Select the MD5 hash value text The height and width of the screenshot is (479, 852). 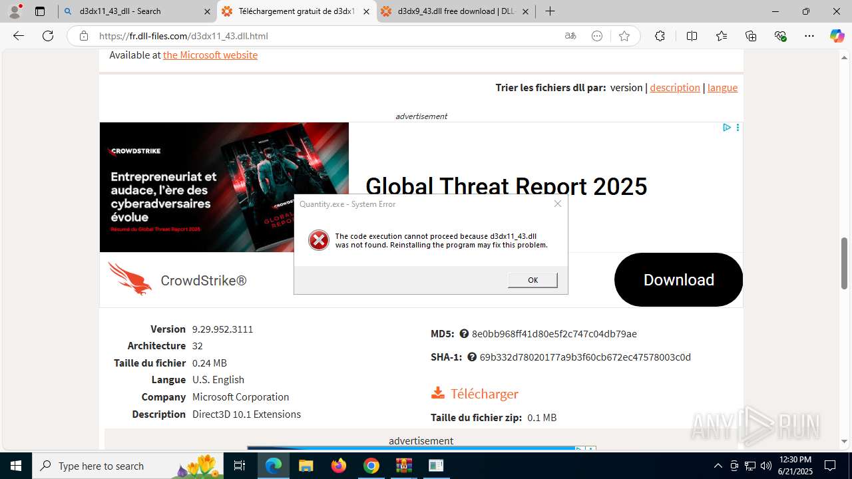coord(554,333)
